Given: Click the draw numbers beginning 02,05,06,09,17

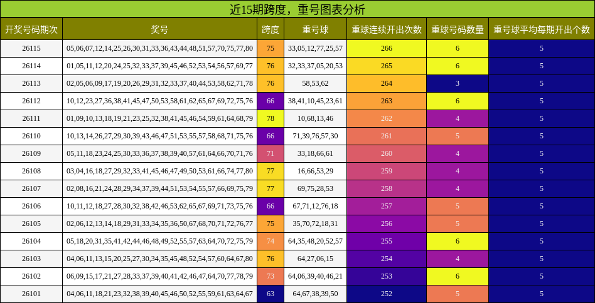Looking at the screenshot, I should tap(159, 83).
